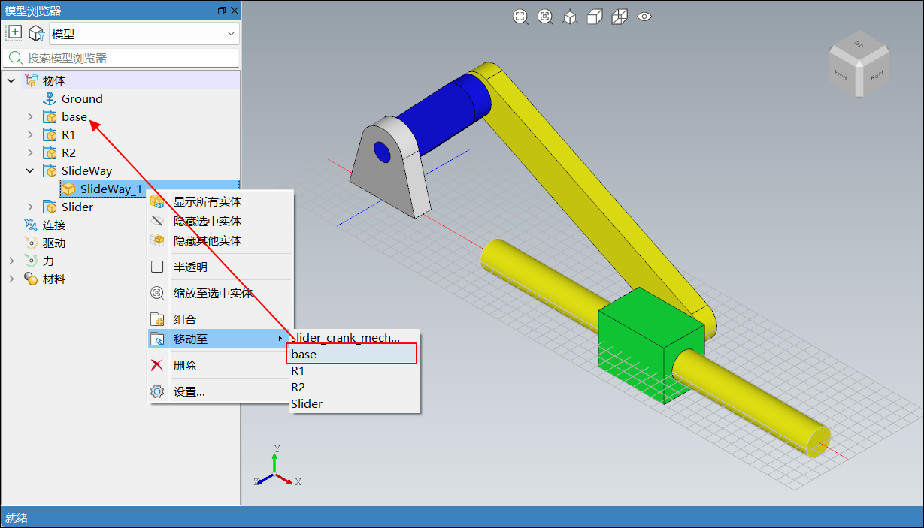Click the 搜索模型浏览器 search field
Screen dimensions: 924x528
(x=128, y=58)
